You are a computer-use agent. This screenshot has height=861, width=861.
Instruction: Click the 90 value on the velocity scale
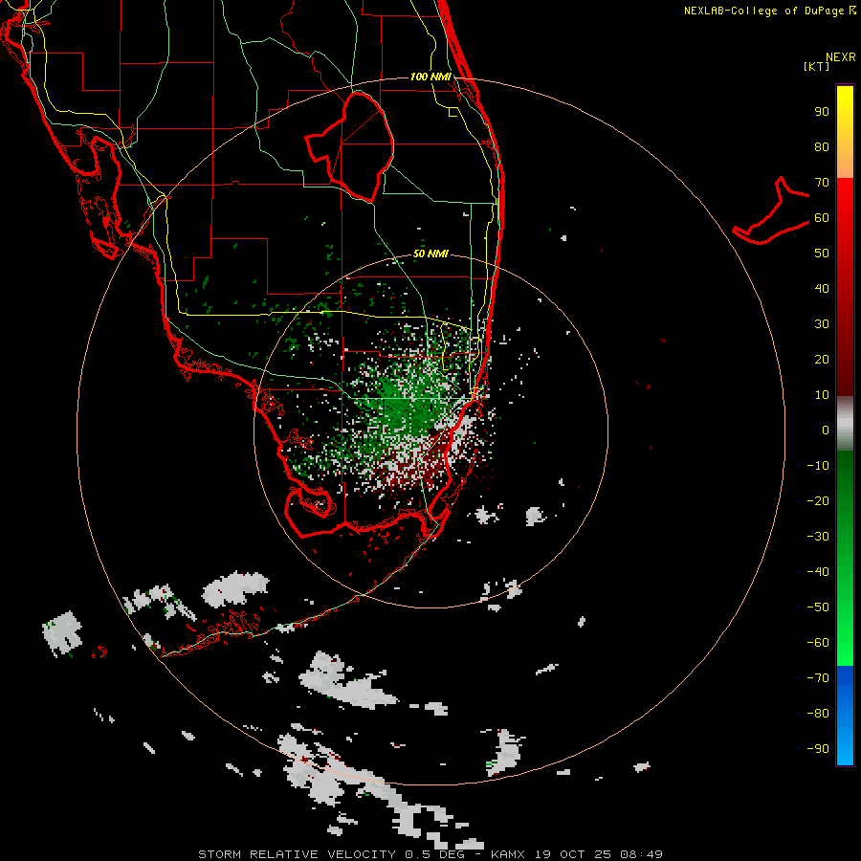tap(822, 112)
